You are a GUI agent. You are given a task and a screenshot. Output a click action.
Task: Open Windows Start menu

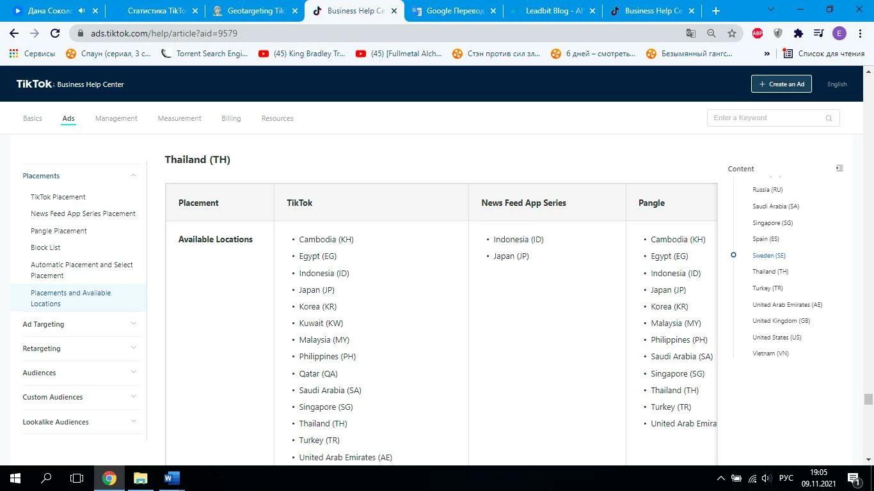[15, 478]
